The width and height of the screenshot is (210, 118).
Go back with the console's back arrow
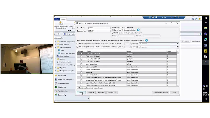[x=55, y=34]
